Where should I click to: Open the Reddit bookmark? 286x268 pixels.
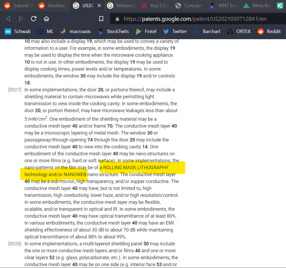pyautogui.click(x=269, y=31)
